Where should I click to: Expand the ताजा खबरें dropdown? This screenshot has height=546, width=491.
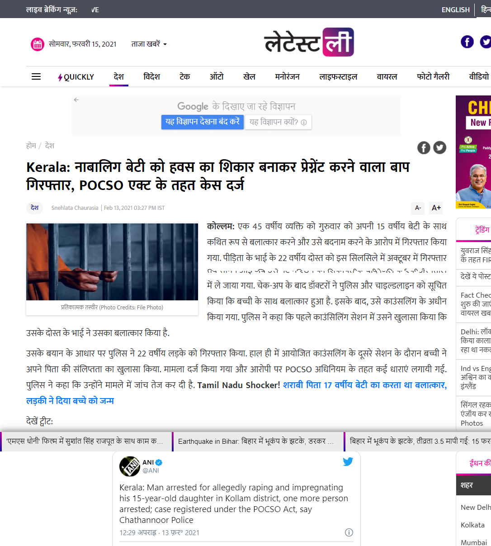click(x=149, y=44)
